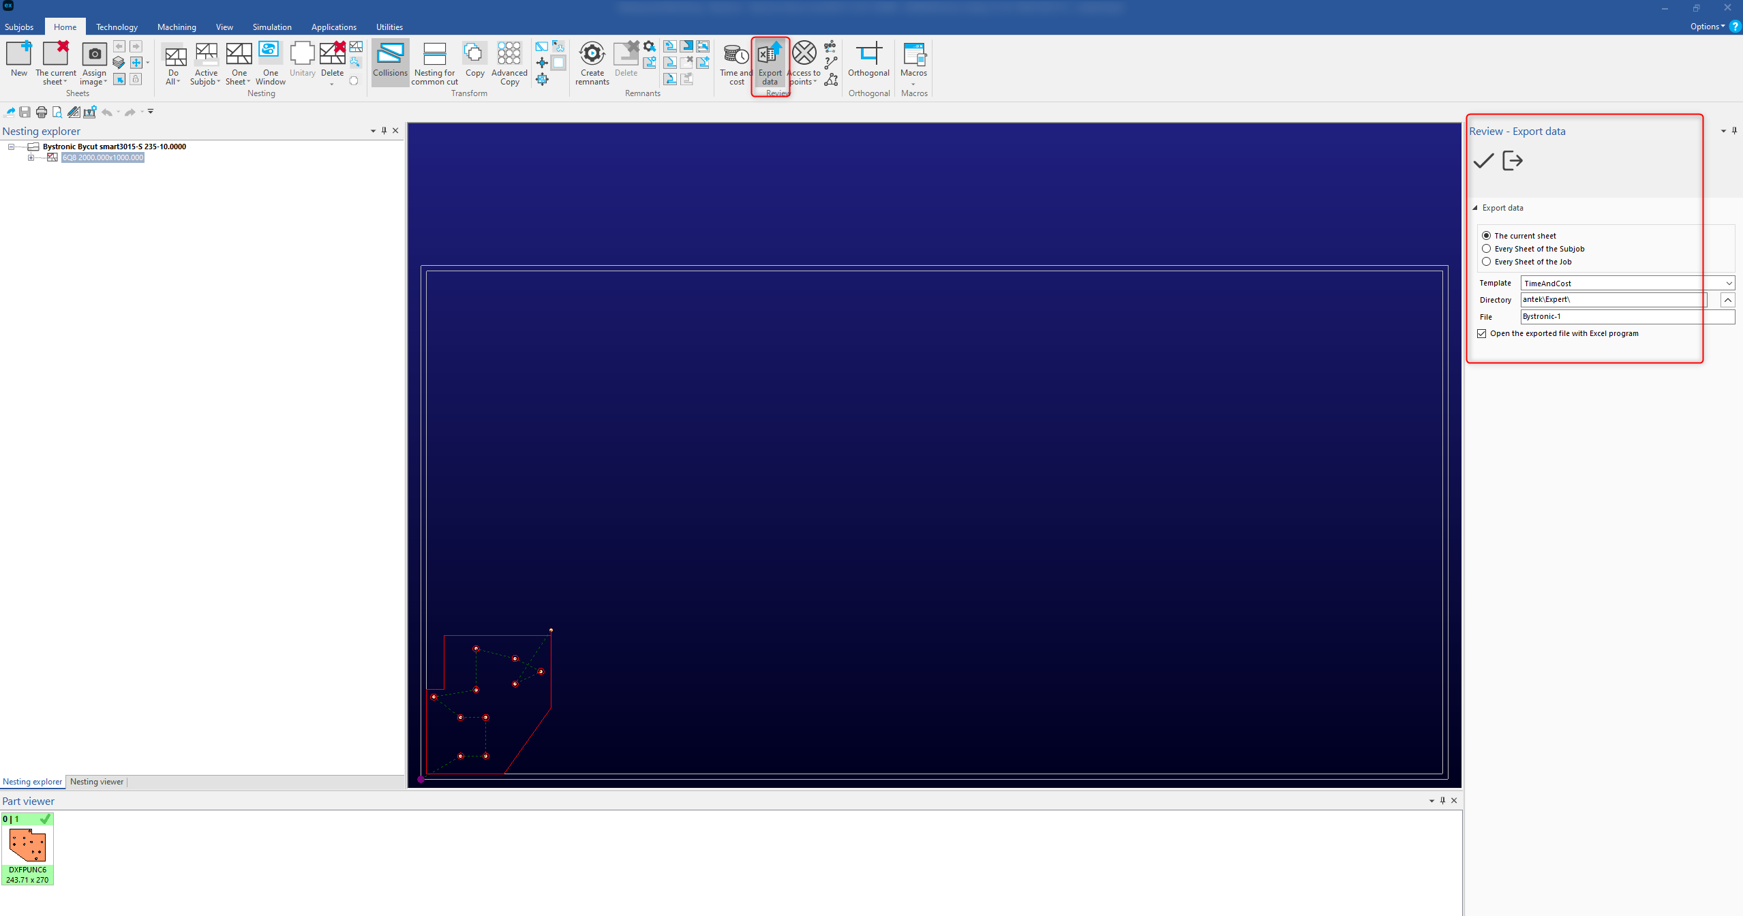Open the Options menu

coord(1707,27)
